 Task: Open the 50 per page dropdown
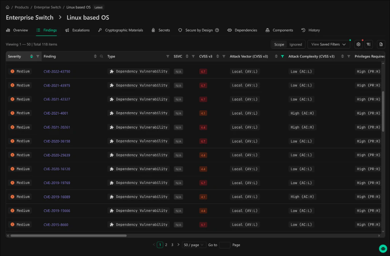point(194,245)
